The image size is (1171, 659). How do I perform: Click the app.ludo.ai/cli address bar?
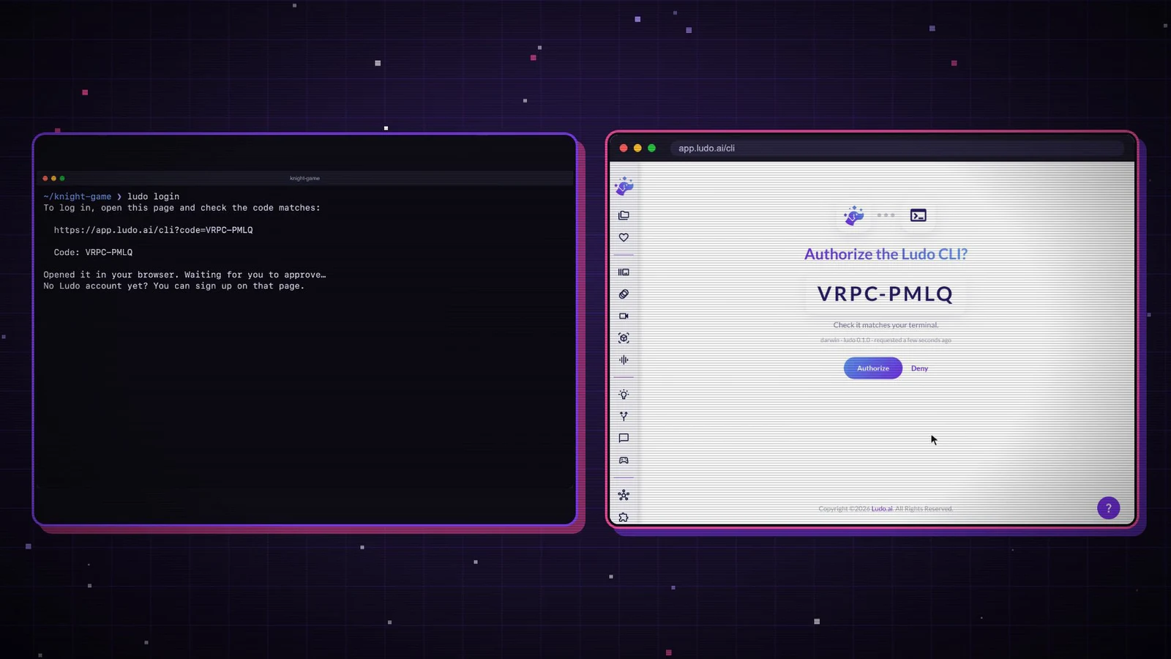pos(897,148)
